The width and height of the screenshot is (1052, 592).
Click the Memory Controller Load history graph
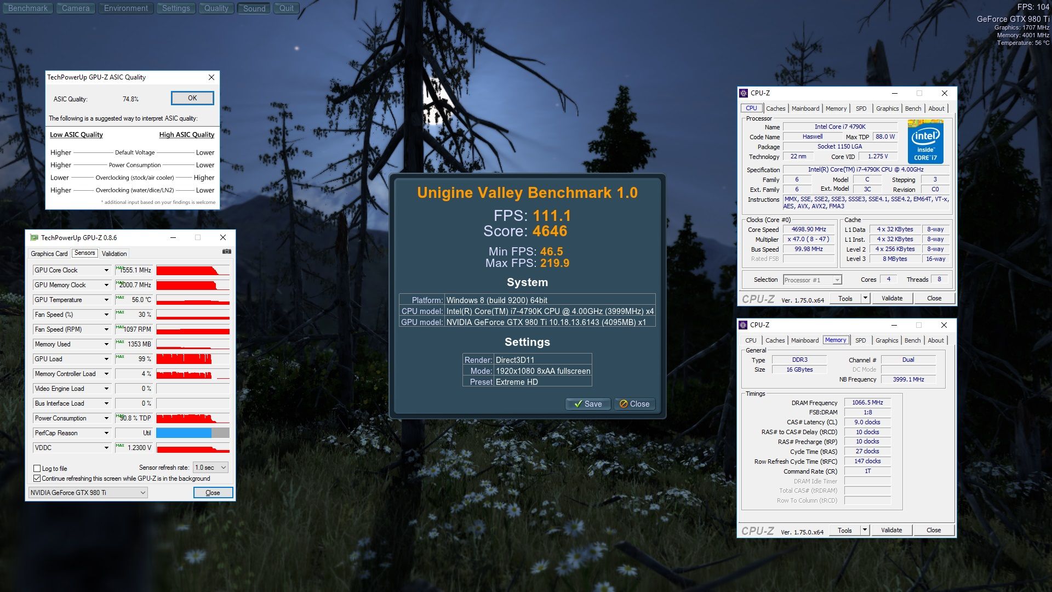[x=193, y=374]
